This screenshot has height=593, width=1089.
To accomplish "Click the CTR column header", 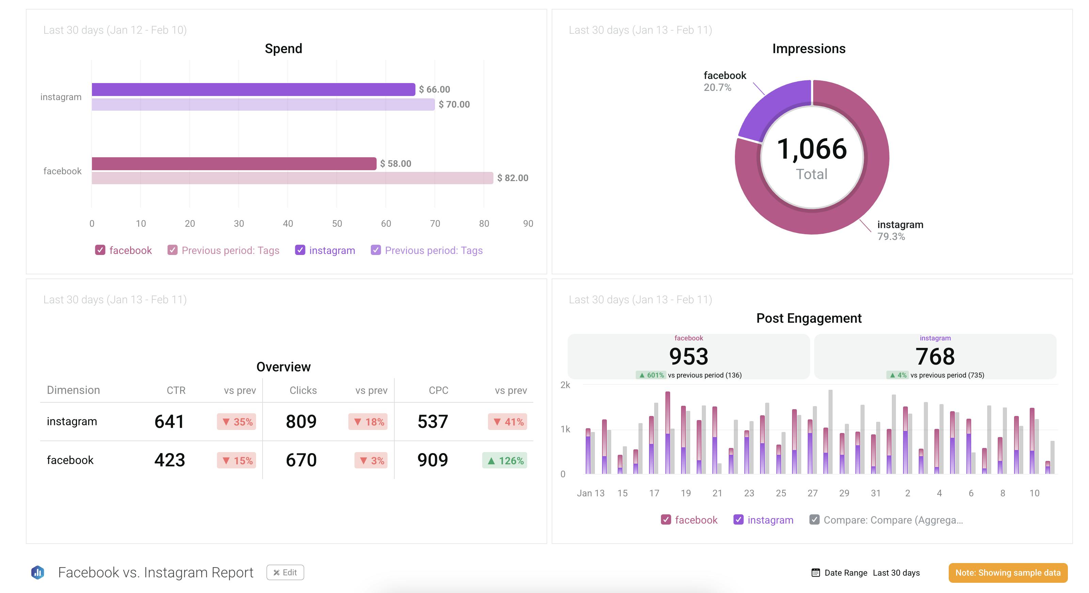I will [x=176, y=390].
